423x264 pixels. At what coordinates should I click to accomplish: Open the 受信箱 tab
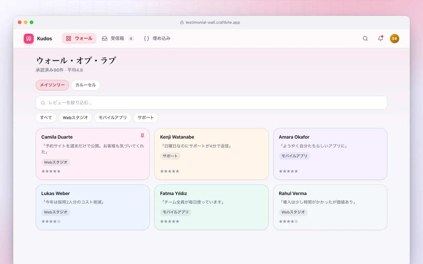tap(118, 38)
